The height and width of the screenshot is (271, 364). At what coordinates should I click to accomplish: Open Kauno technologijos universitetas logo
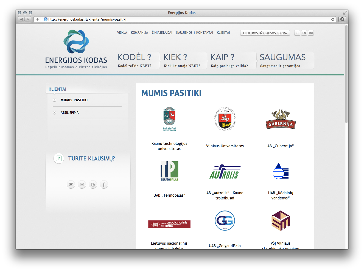(x=169, y=119)
